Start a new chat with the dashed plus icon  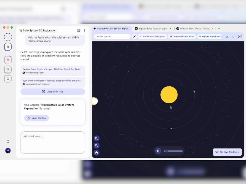(8, 37)
